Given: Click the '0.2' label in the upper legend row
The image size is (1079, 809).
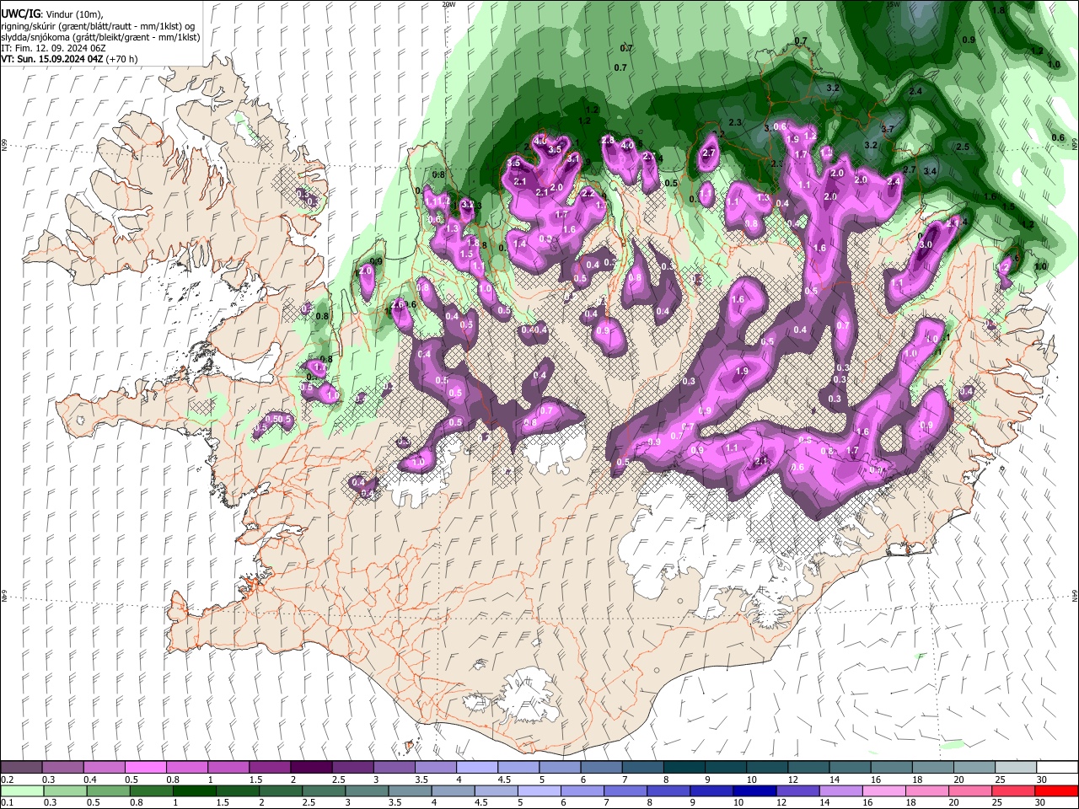Looking at the screenshot, I should click(7, 780).
